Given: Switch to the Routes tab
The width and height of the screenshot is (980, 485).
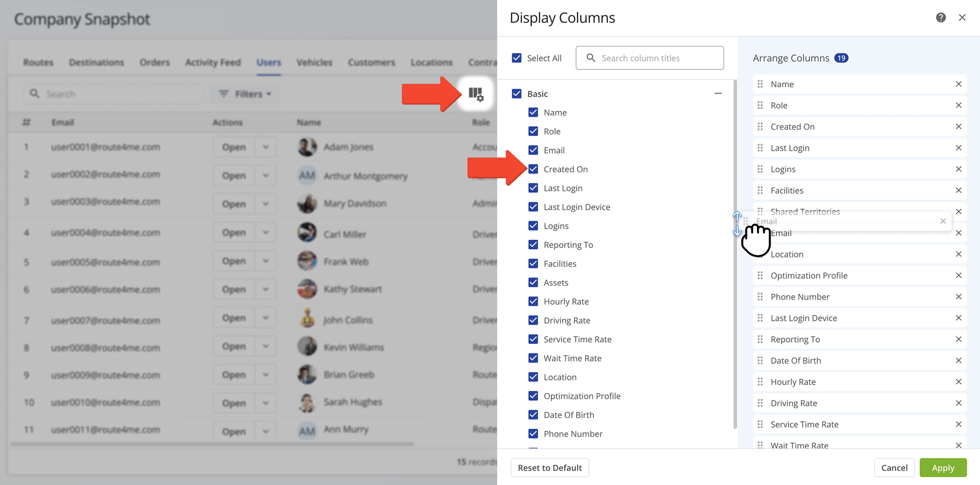Looking at the screenshot, I should tap(38, 63).
